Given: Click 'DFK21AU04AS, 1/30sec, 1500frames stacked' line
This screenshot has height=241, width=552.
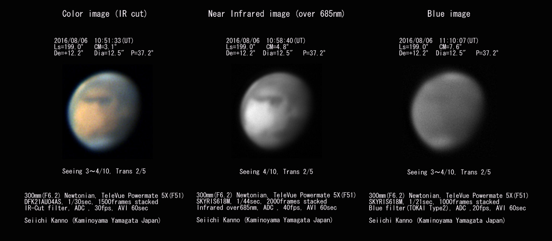Looking at the screenshot, I should point(91,202).
